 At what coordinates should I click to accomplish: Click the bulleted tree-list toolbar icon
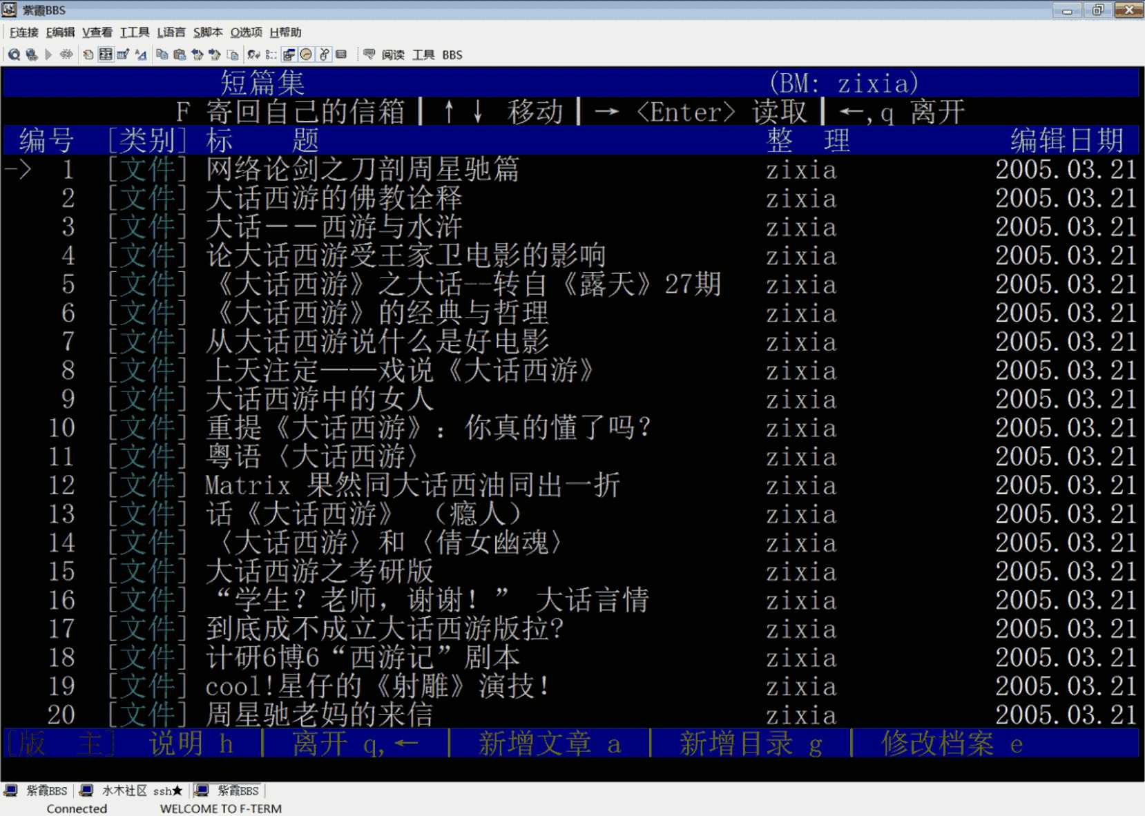[x=271, y=55]
